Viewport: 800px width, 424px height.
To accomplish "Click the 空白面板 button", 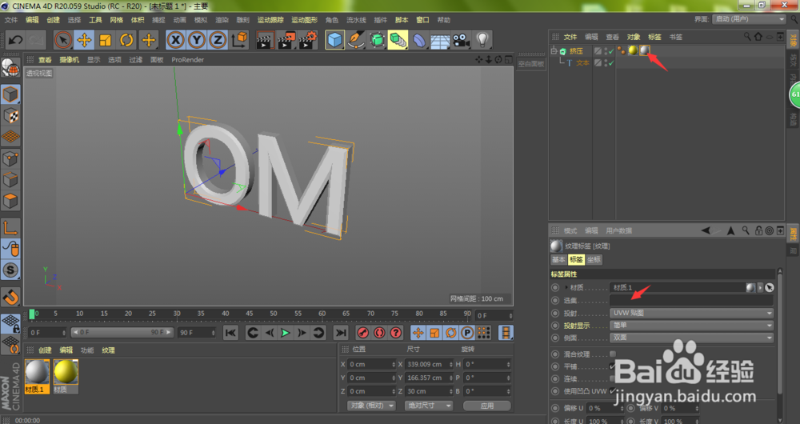I will point(531,64).
